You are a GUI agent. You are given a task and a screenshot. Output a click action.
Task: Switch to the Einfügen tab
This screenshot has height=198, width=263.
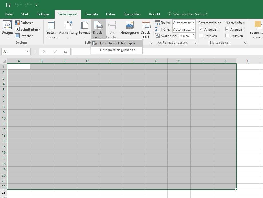click(43, 14)
